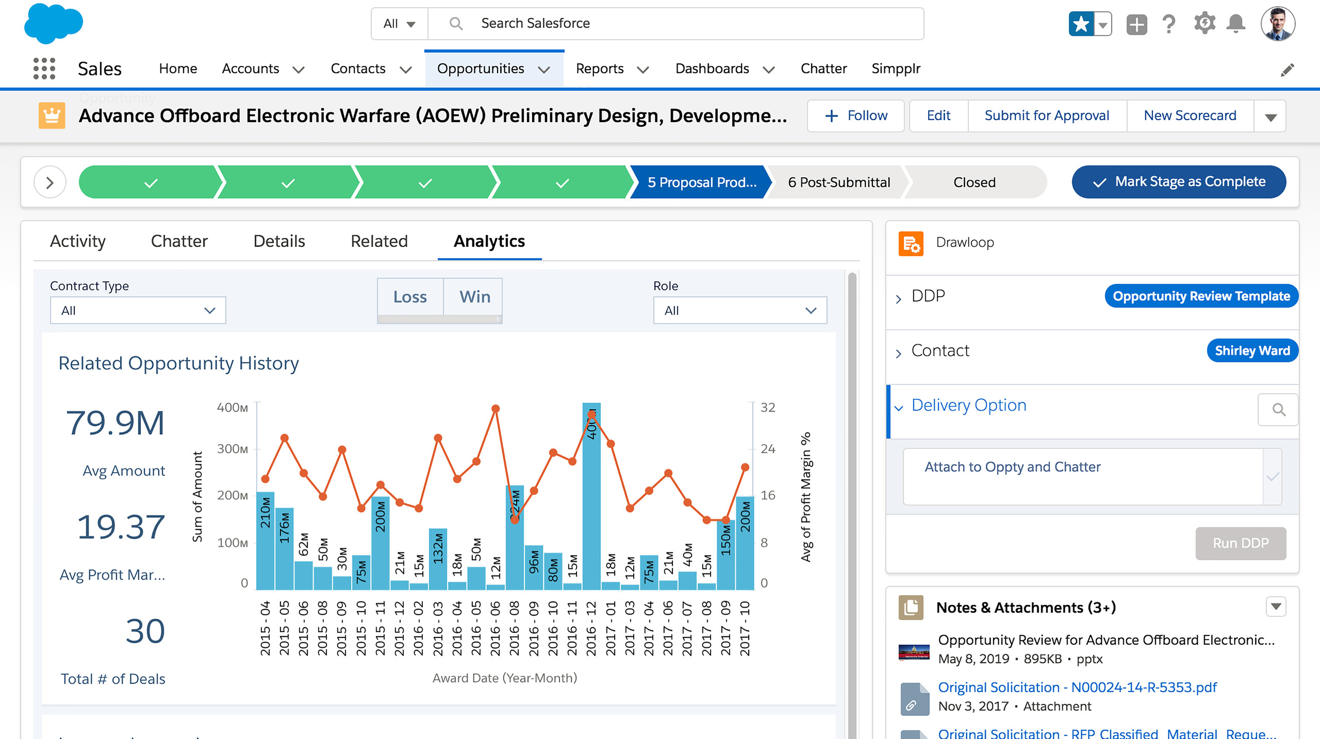Screen dimensions: 1320x739
Task: Click the 400M bar for 2016-12
Action: pos(591,496)
